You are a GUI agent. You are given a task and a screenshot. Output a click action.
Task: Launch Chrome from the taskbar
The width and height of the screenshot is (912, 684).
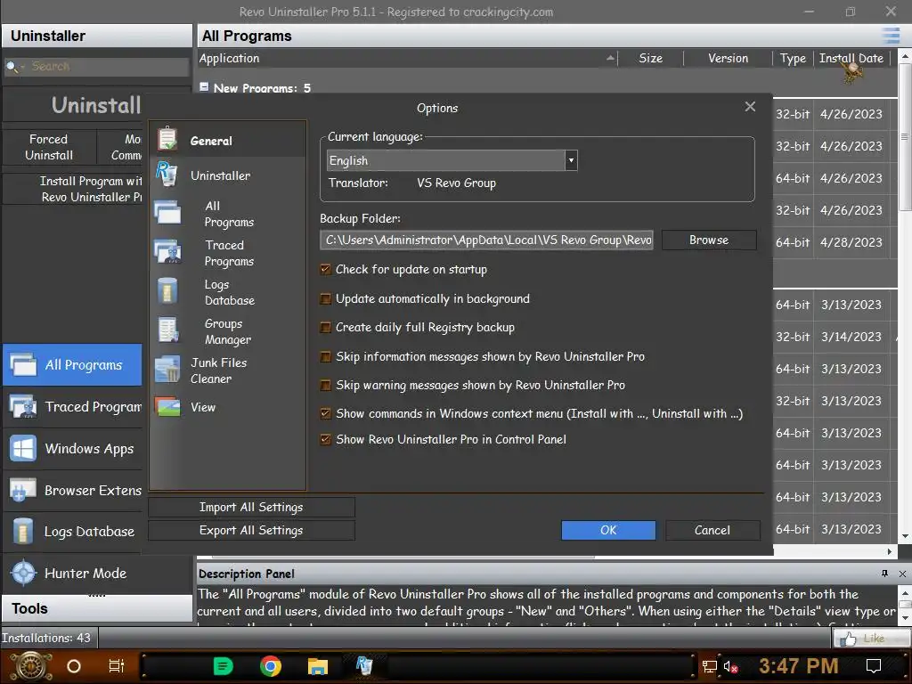[271, 666]
